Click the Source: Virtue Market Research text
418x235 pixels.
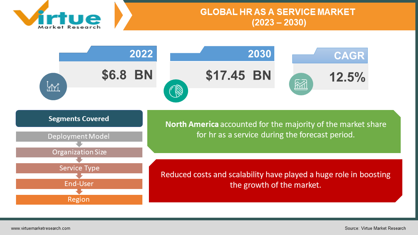coord(375,228)
